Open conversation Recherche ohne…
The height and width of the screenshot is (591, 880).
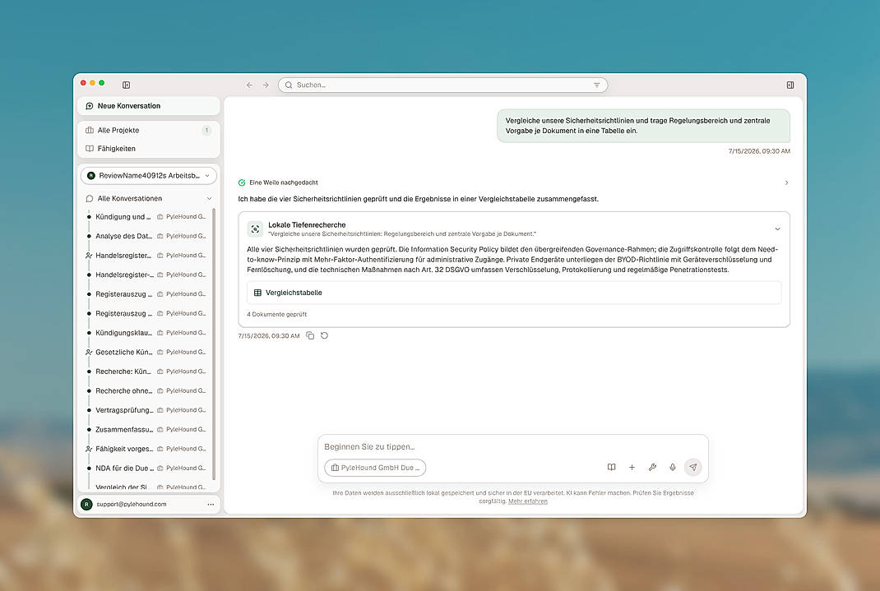tap(123, 390)
